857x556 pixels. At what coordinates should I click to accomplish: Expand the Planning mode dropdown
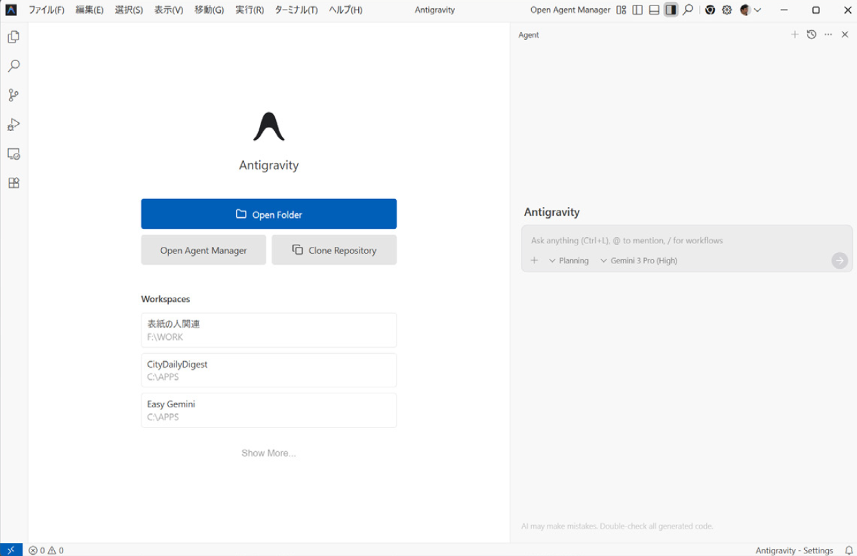[x=569, y=261]
